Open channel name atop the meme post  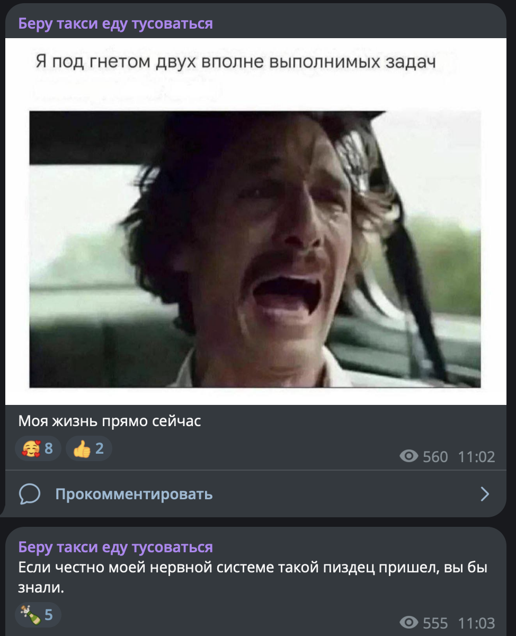click(x=115, y=23)
